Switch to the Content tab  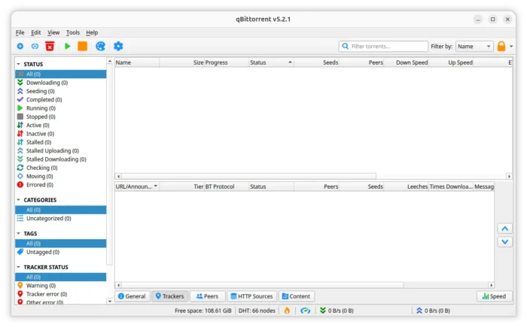[297, 296]
